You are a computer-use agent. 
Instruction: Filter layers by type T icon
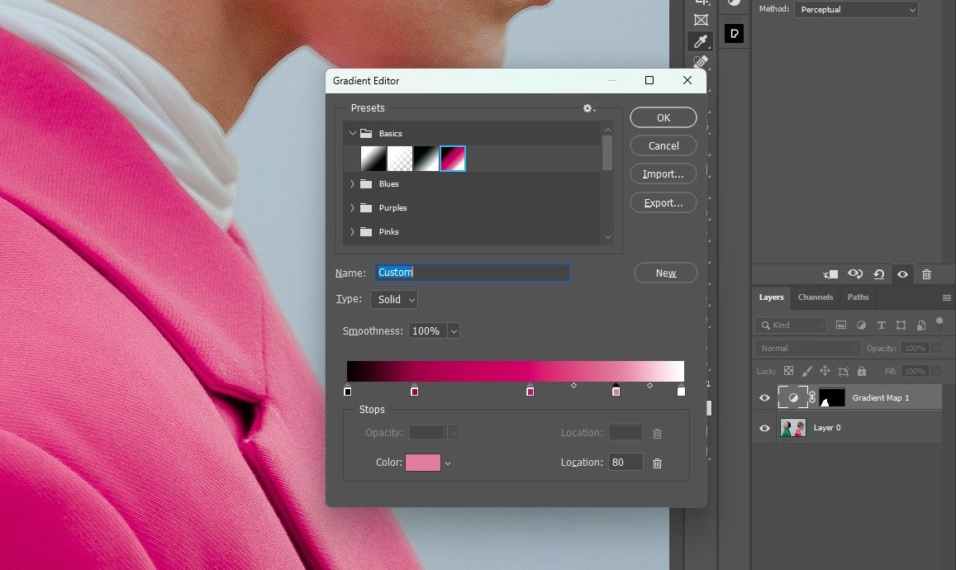pos(881,325)
